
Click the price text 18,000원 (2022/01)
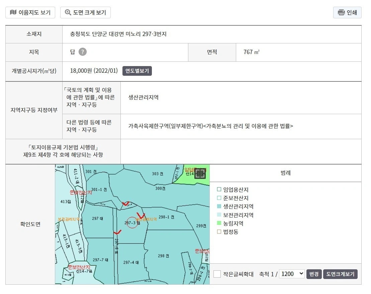click(x=94, y=71)
